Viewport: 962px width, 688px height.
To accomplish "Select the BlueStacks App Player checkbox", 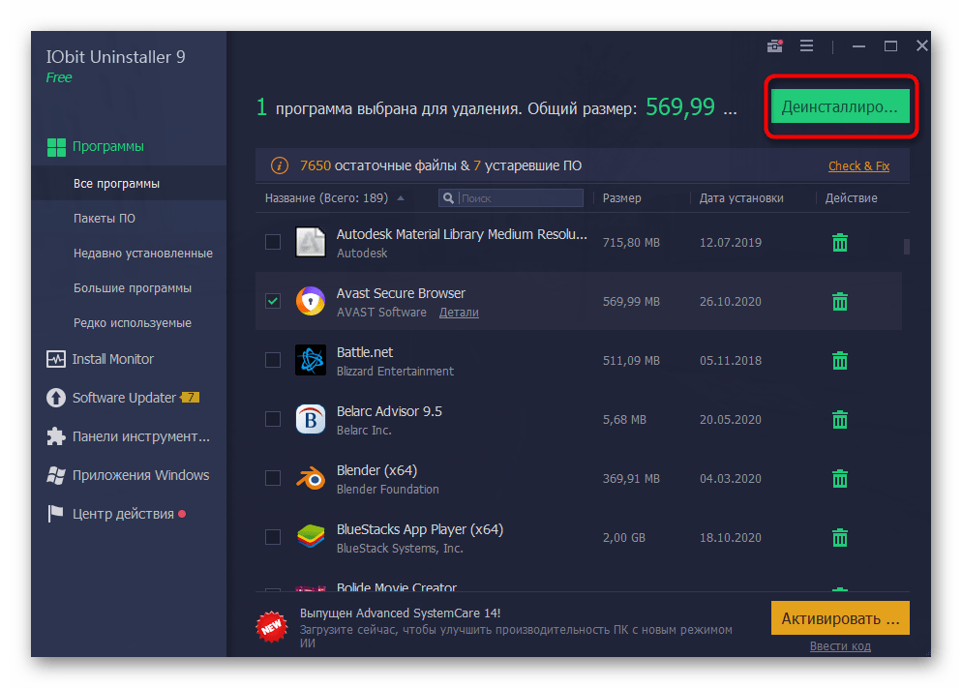I will 273,537.
